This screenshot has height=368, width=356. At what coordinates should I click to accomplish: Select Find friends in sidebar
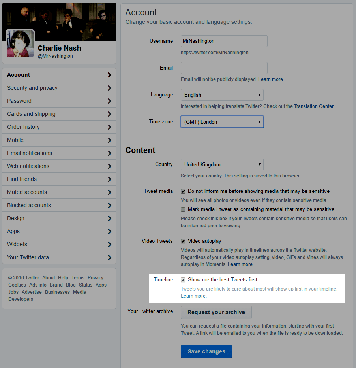point(59,179)
